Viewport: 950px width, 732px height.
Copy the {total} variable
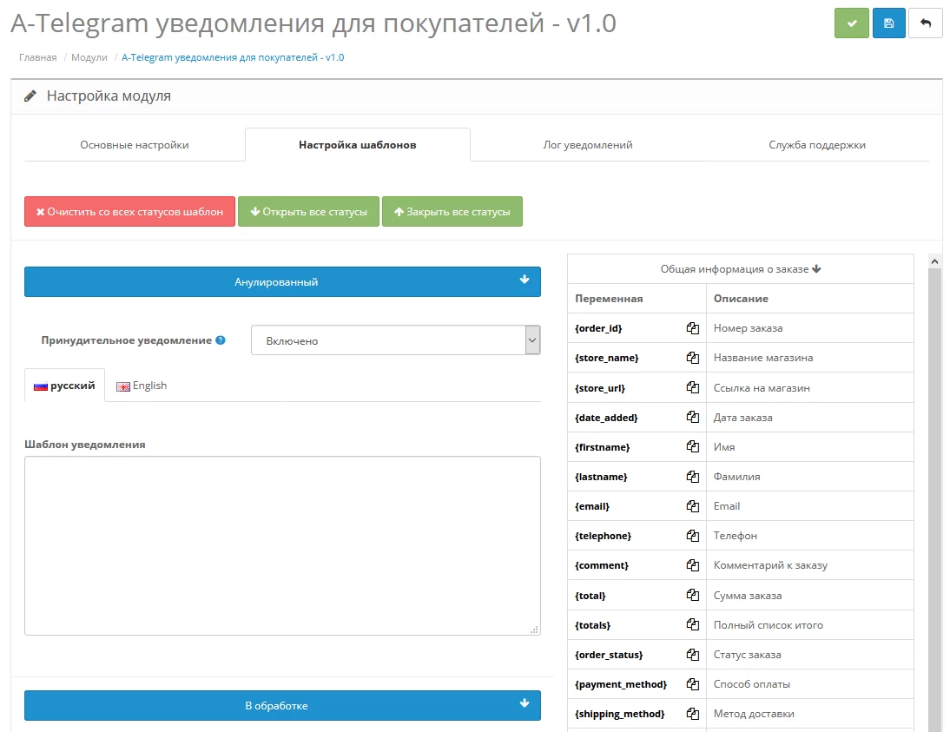coord(692,595)
